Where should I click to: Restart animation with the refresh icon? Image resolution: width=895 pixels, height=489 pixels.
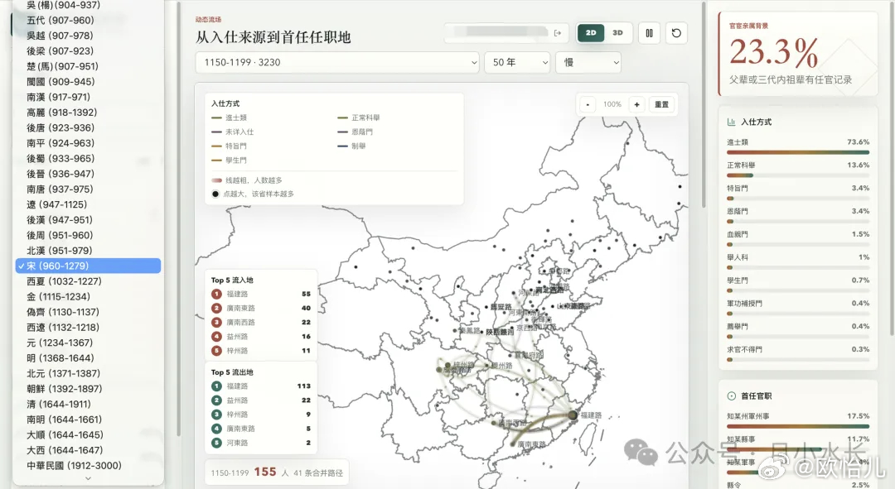[x=676, y=33]
